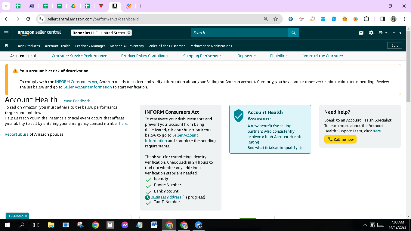Click the Edit button in navigation bar
411x231 pixels.
click(x=395, y=45)
